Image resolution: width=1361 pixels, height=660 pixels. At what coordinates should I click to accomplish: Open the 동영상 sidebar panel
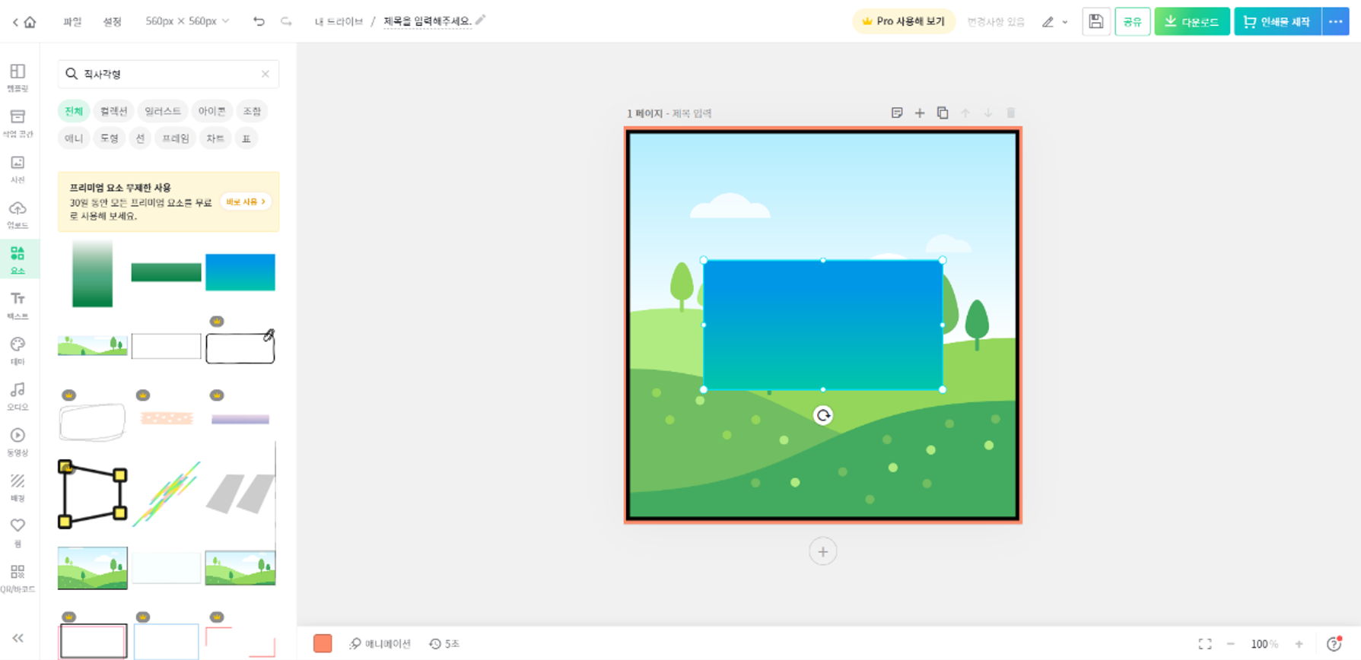point(17,442)
